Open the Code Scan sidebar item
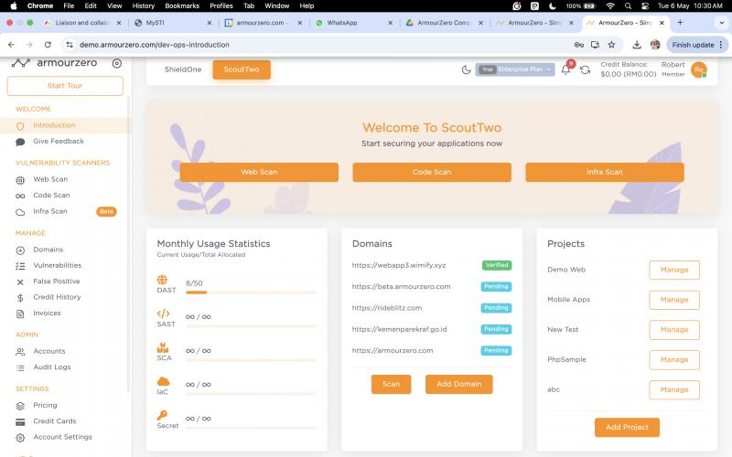The height and width of the screenshot is (457, 732). click(51, 196)
